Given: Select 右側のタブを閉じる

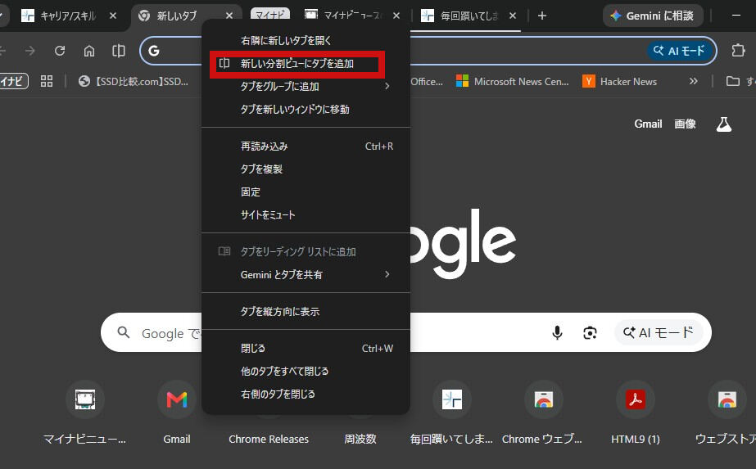Looking at the screenshot, I should pos(306,395).
